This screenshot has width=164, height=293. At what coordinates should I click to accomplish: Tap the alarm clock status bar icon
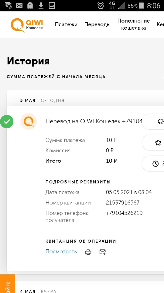(x=101, y=6)
